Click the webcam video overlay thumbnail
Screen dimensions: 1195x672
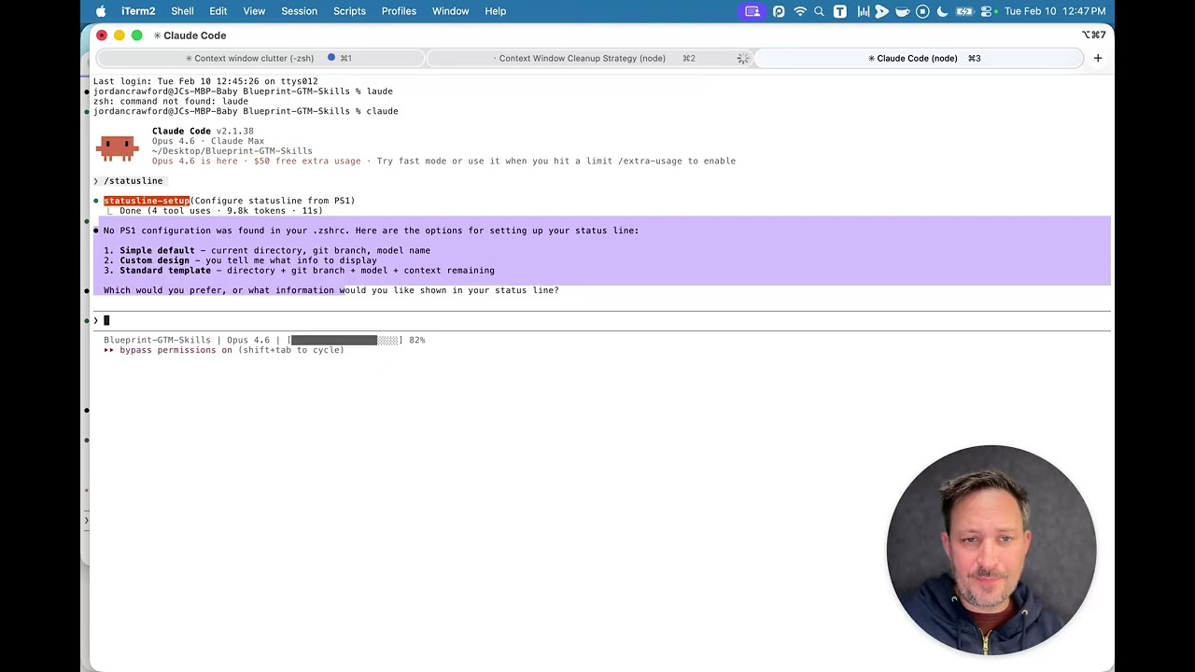pyautogui.click(x=991, y=550)
